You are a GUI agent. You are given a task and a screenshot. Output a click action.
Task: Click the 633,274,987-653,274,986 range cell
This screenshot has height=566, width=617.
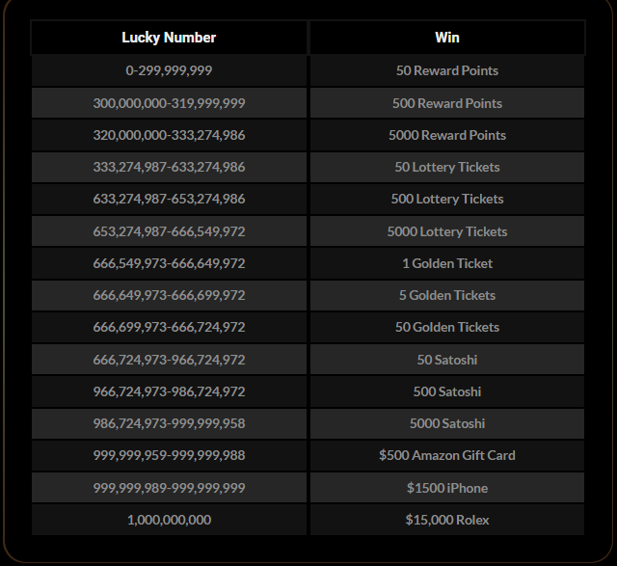(169, 200)
